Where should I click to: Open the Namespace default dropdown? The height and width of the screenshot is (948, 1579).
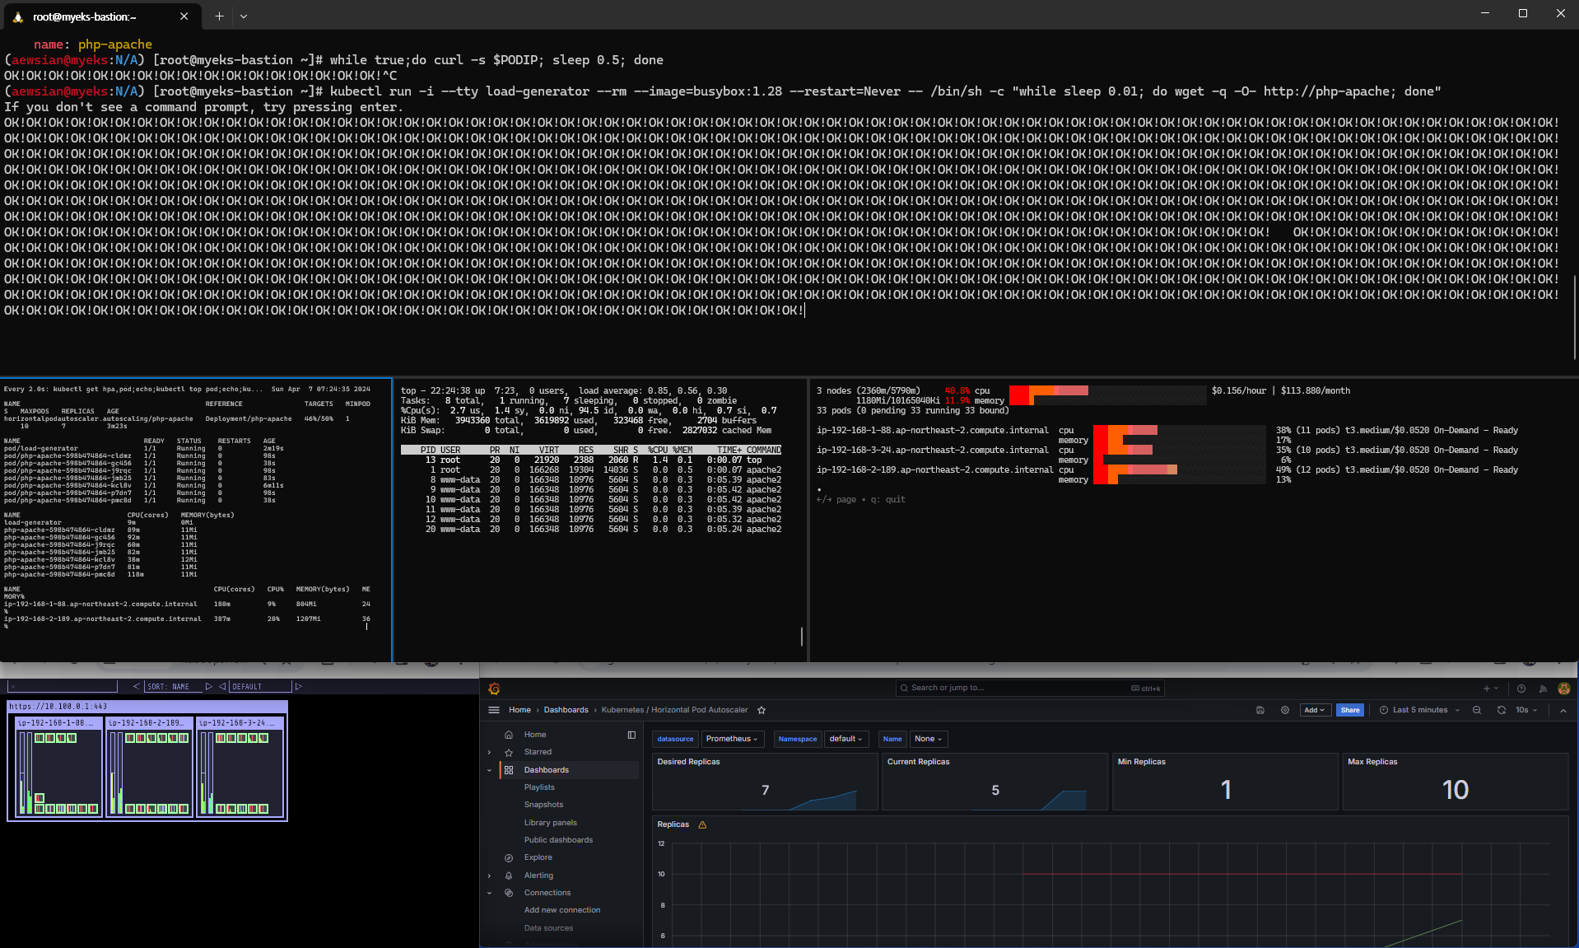point(845,739)
